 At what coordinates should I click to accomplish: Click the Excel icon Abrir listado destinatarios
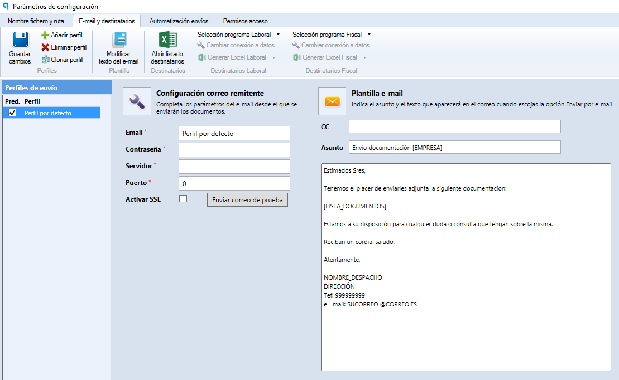[168, 40]
